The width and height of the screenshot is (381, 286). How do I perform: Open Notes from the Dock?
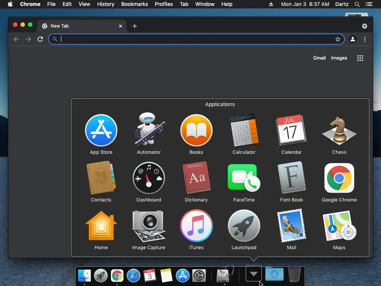pos(166,276)
